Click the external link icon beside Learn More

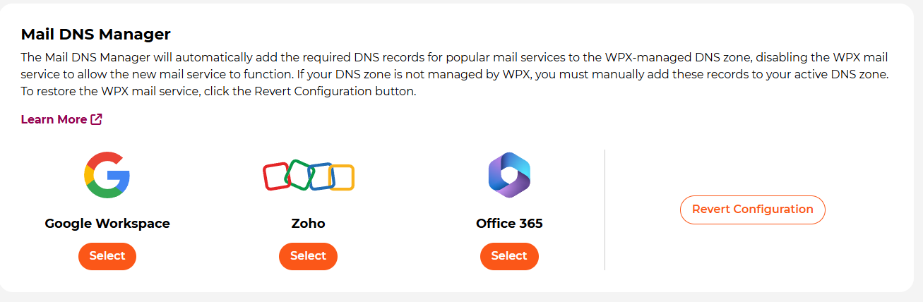(97, 119)
